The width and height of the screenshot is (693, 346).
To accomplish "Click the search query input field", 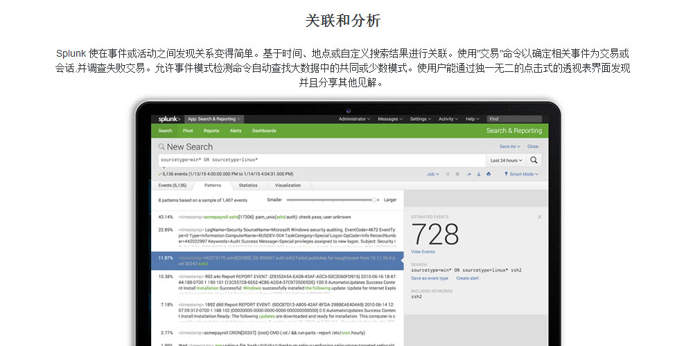I will coord(322,161).
